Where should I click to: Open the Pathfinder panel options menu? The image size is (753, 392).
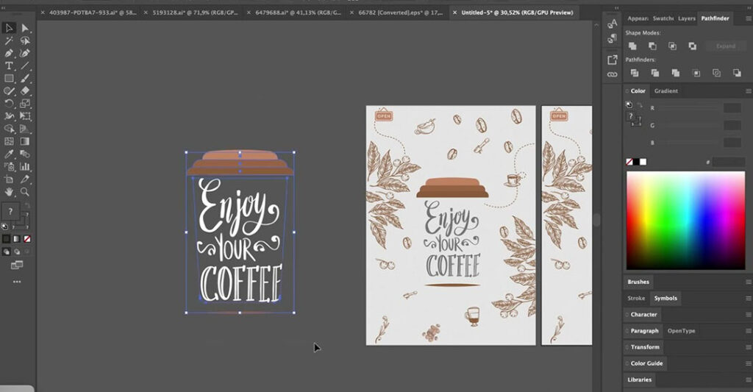point(748,18)
